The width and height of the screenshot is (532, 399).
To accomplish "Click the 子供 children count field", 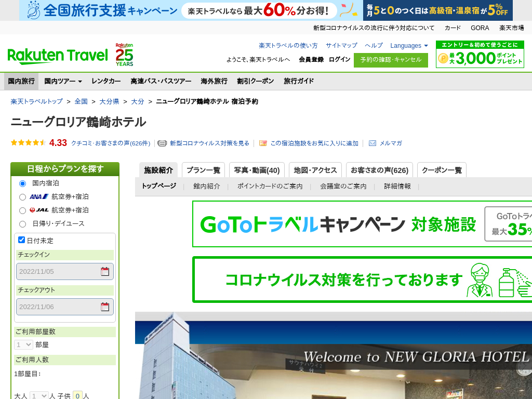I will click(x=78, y=395).
